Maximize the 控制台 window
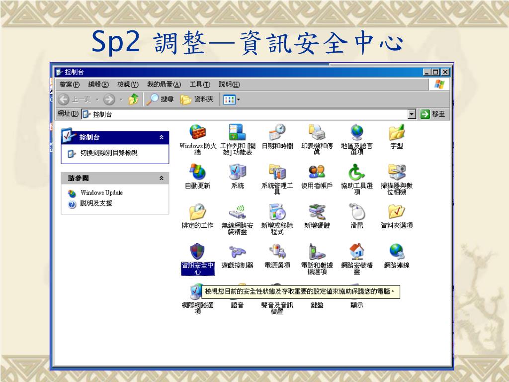 pyautogui.click(x=435, y=72)
